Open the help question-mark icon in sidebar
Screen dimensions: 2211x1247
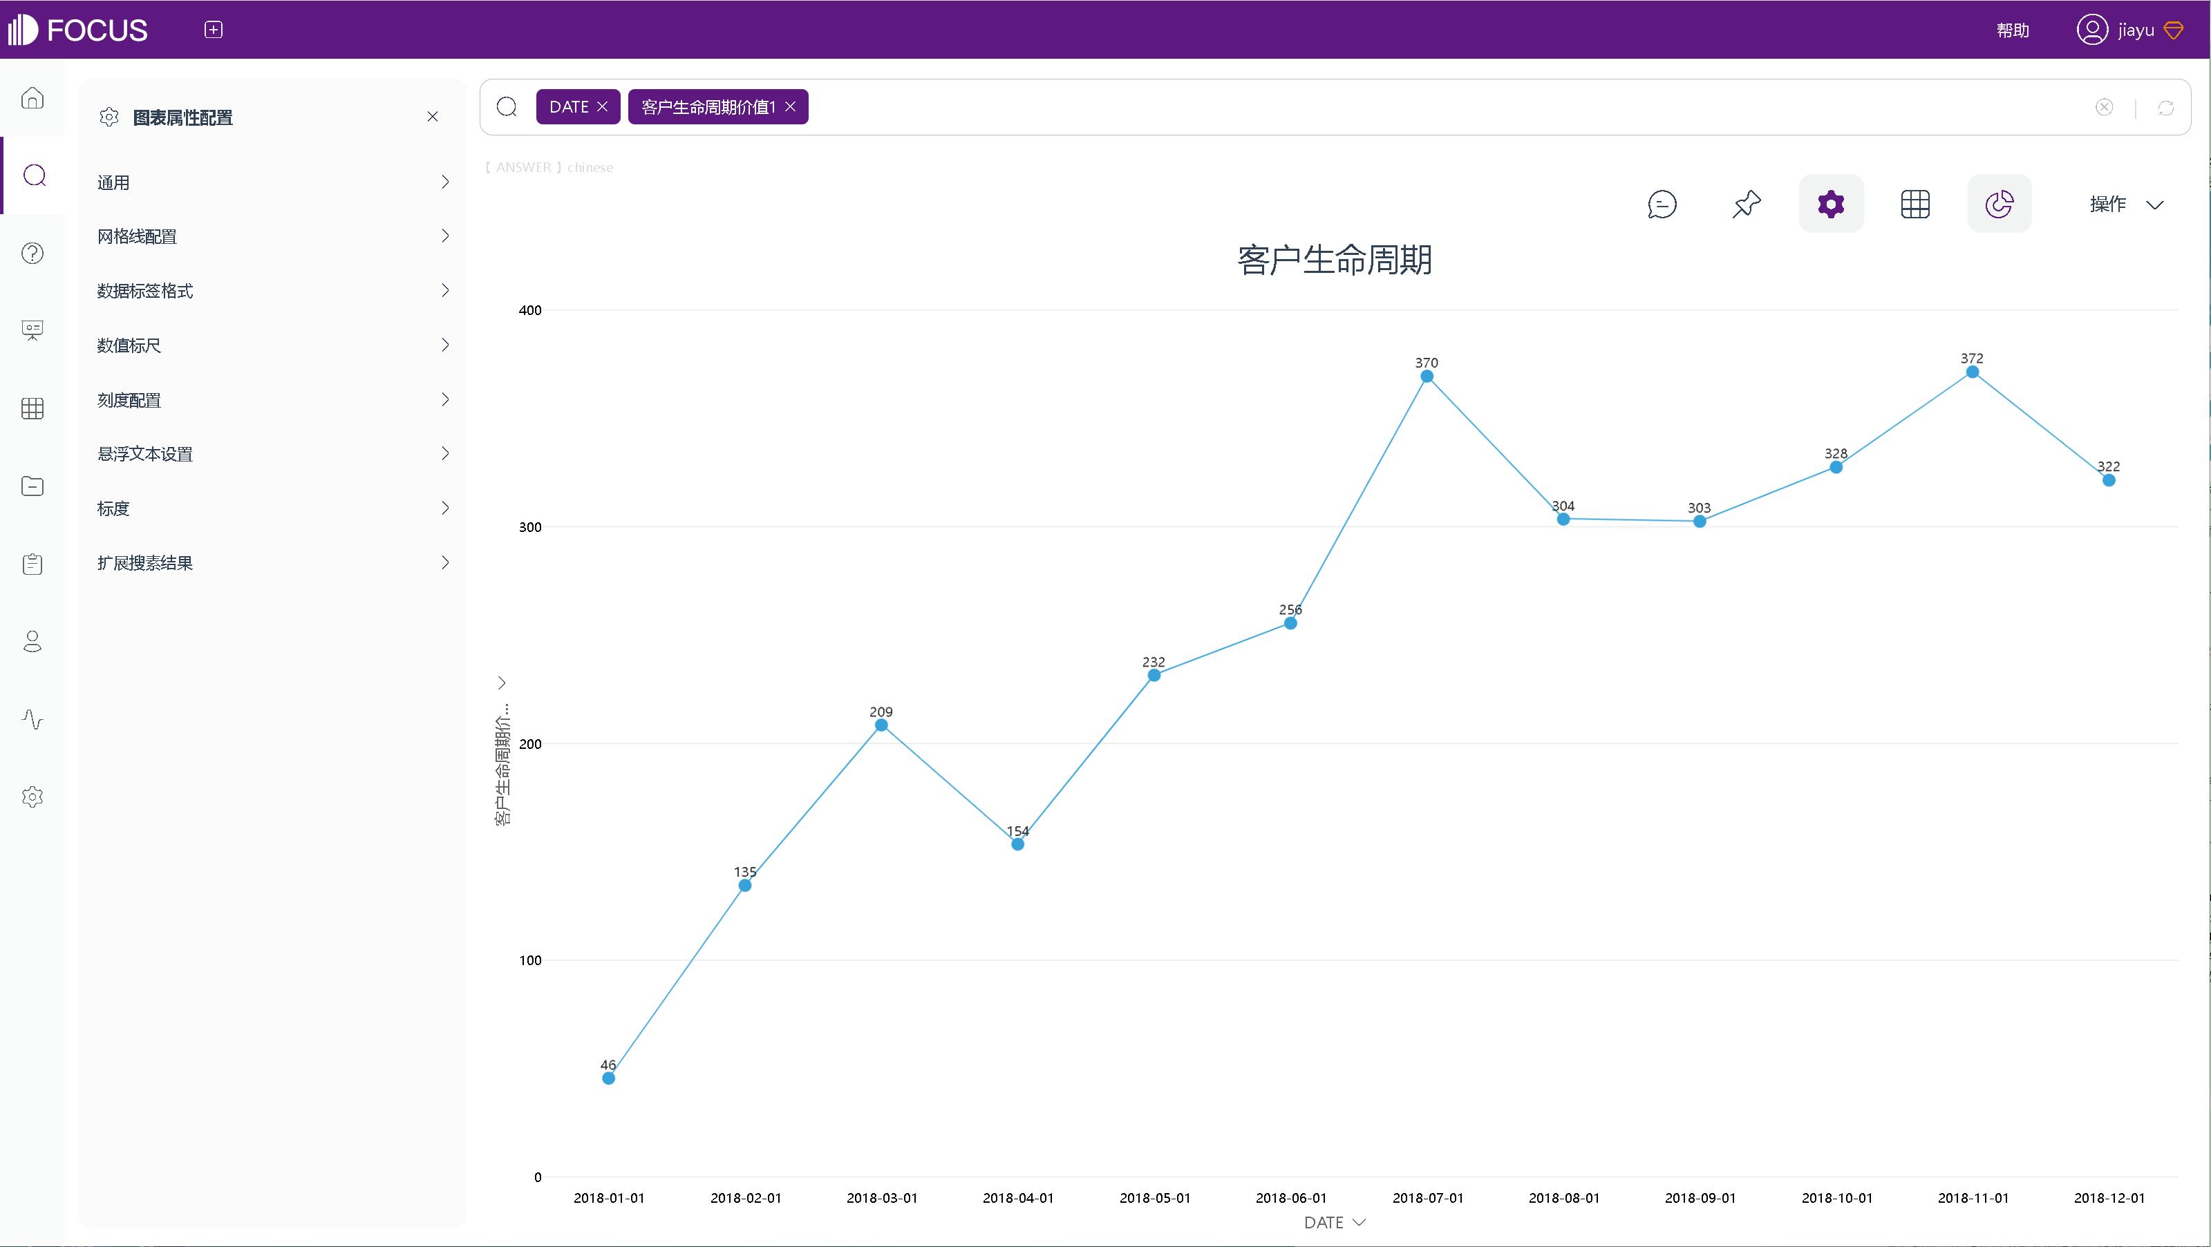32,252
